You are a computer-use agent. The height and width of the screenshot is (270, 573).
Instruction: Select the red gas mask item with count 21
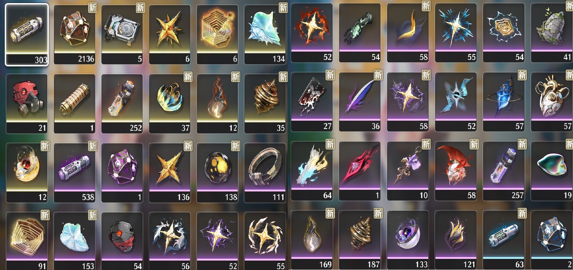coord(27,103)
